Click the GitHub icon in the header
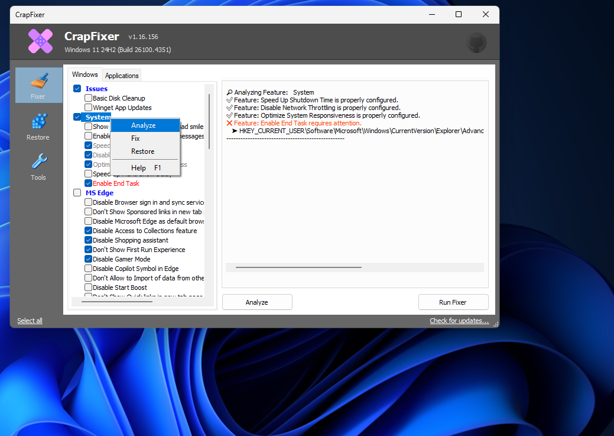The width and height of the screenshot is (614, 436). coord(476,43)
